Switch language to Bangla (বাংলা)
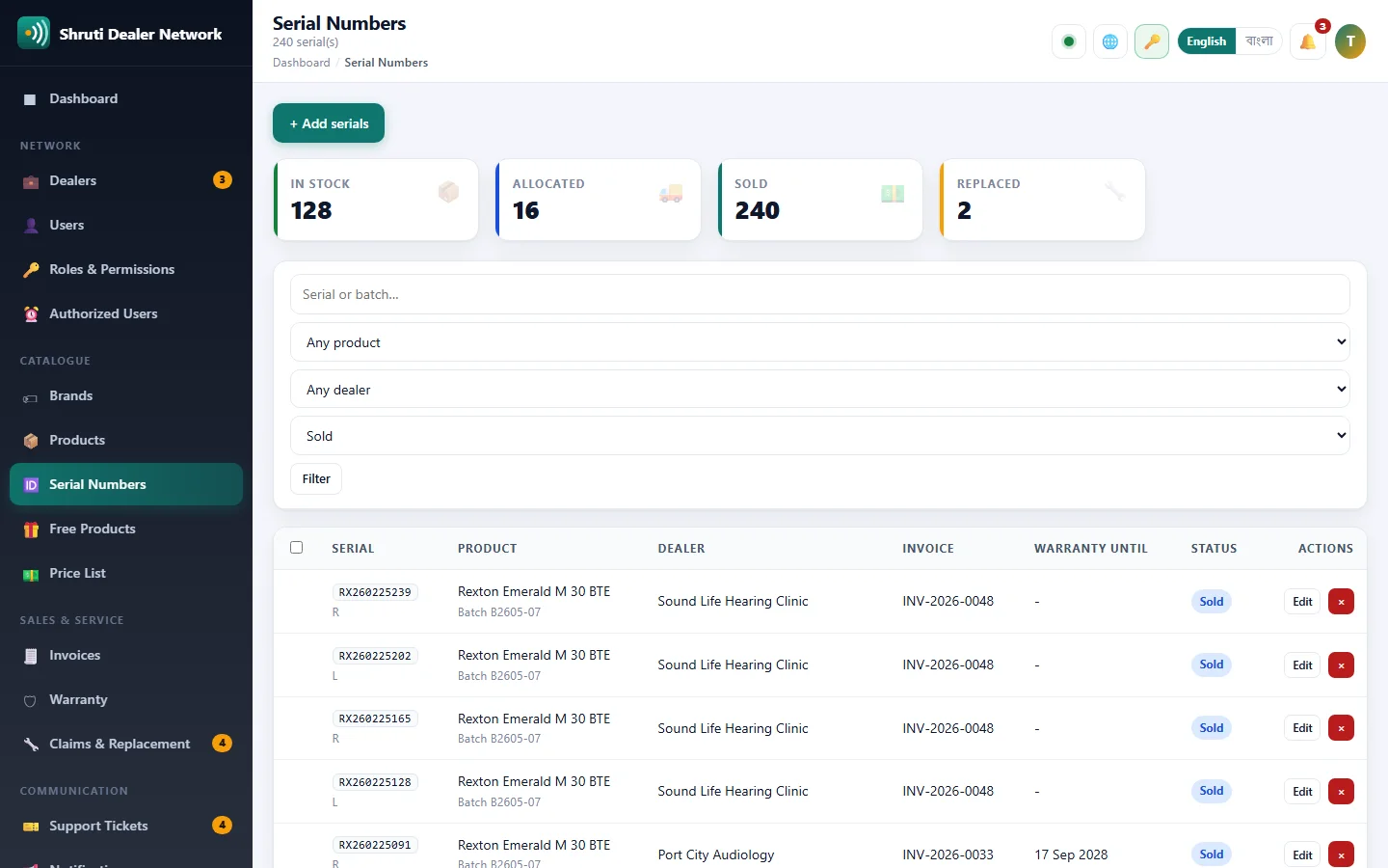This screenshot has height=868, width=1388. [x=1259, y=41]
